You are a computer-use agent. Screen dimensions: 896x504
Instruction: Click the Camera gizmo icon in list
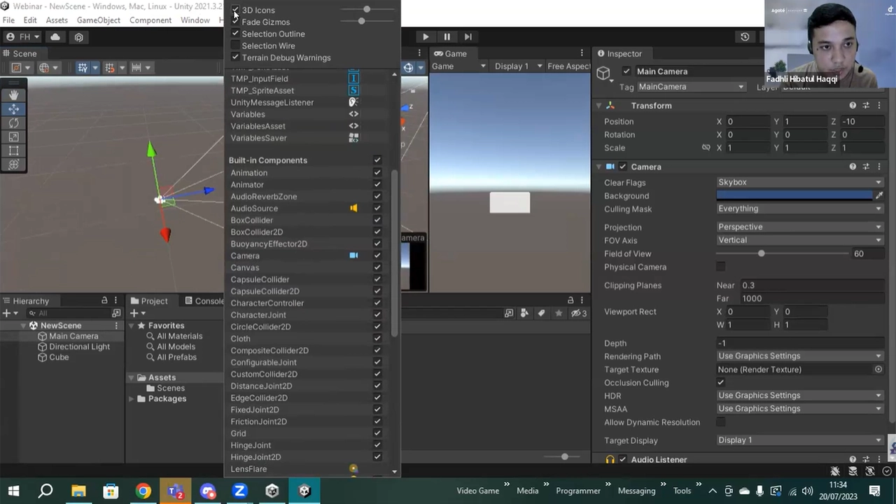point(353,255)
